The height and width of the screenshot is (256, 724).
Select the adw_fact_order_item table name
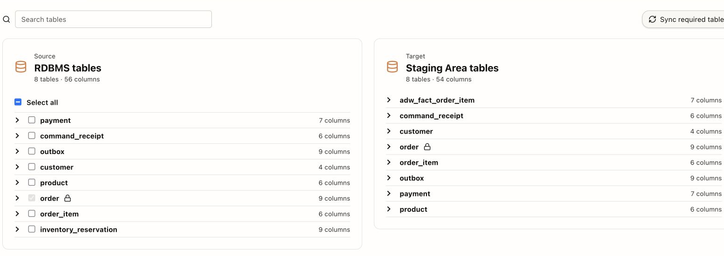point(437,100)
